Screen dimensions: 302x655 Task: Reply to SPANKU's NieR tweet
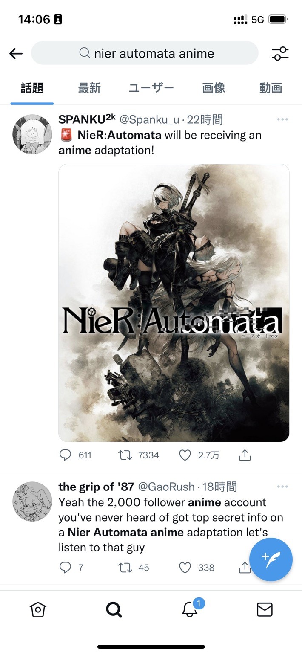65,455
